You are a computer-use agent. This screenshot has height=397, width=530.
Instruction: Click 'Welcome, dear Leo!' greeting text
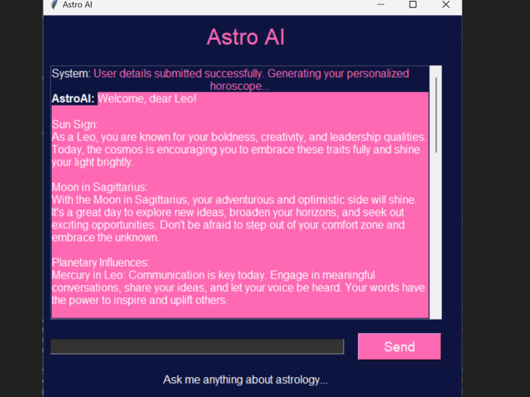(x=147, y=98)
